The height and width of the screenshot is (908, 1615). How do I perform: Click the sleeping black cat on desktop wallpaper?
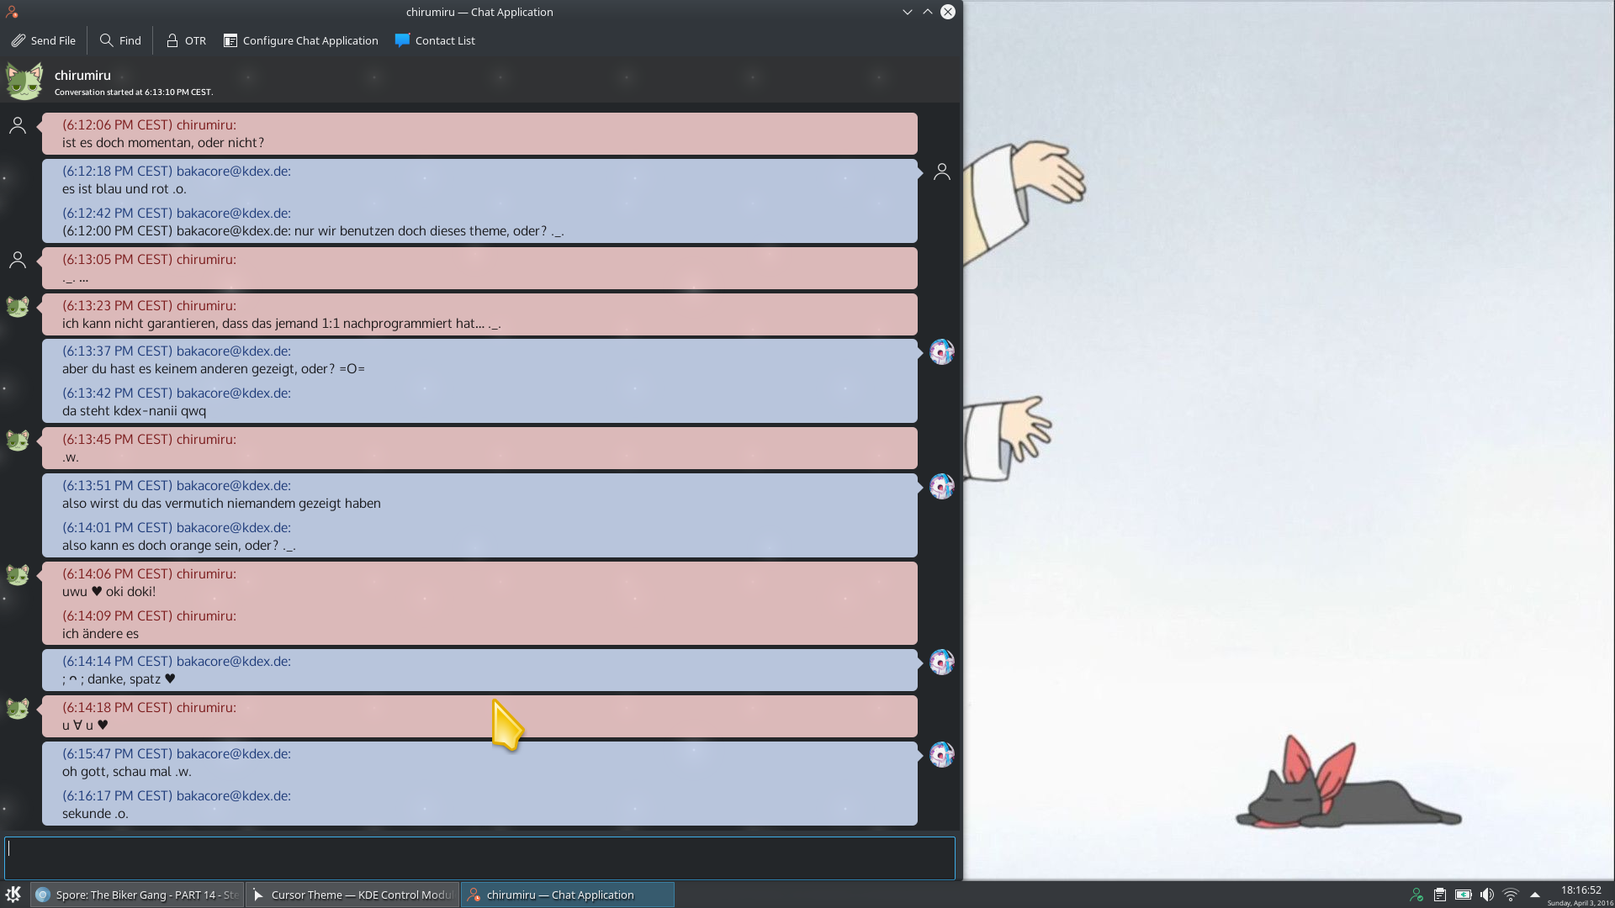click(x=1348, y=784)
